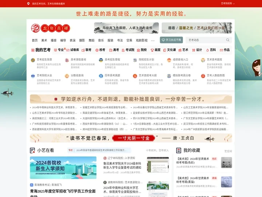Click the 历年高考真题 icon
This screenshot has width=262, height=197.
click(101, 76)
